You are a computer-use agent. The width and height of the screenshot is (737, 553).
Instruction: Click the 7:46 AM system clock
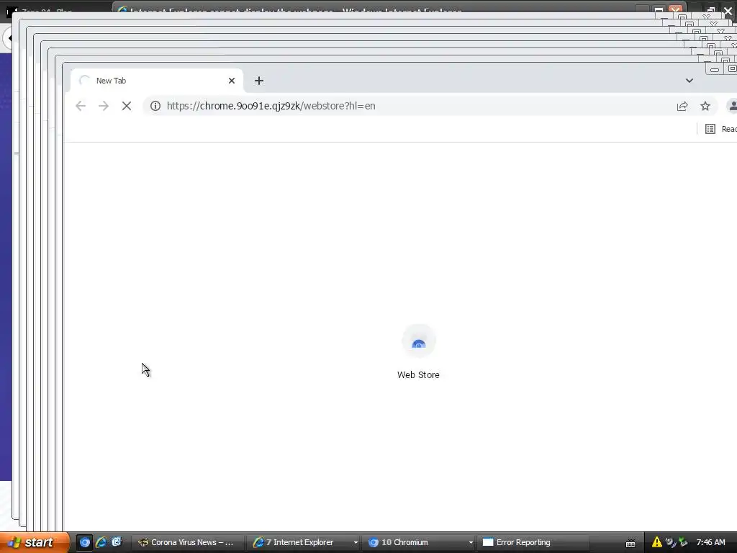point(710,542)
